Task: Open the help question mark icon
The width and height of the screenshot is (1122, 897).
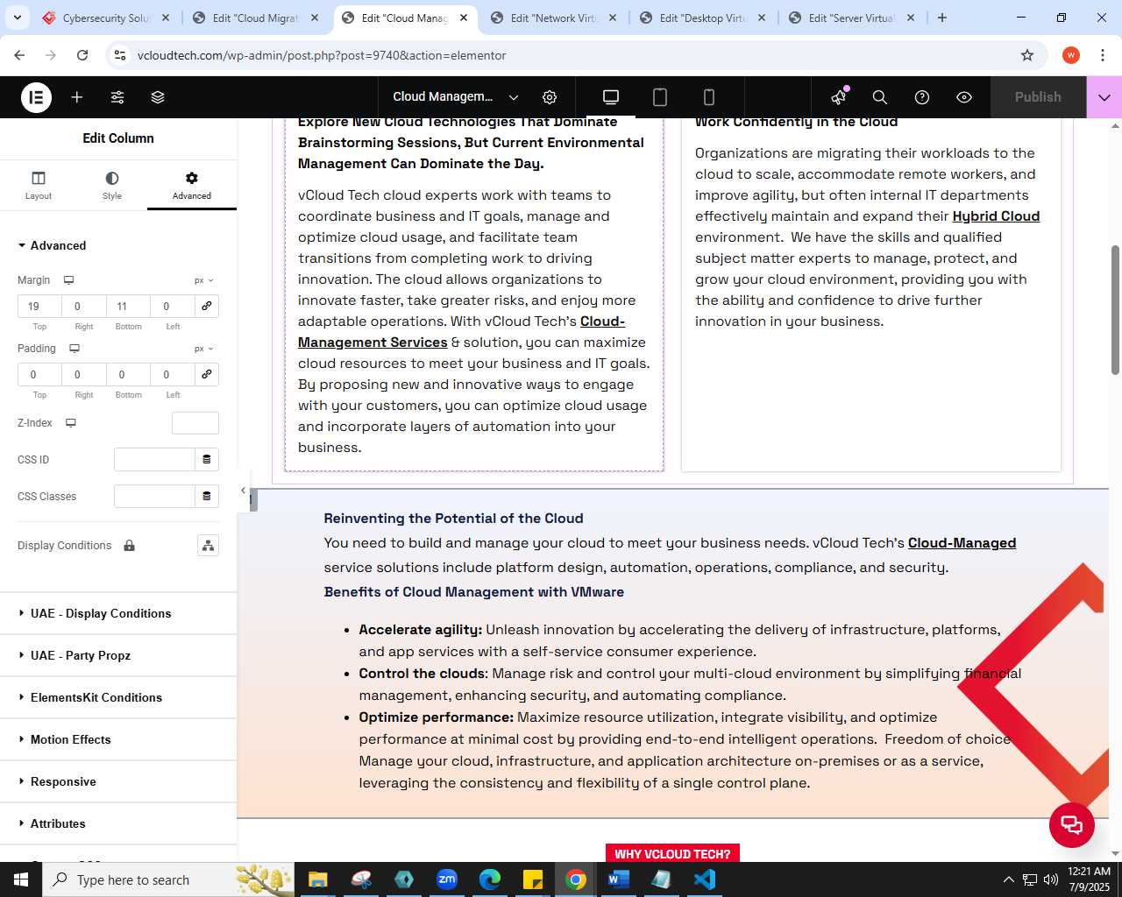Action: coord(922,97)
